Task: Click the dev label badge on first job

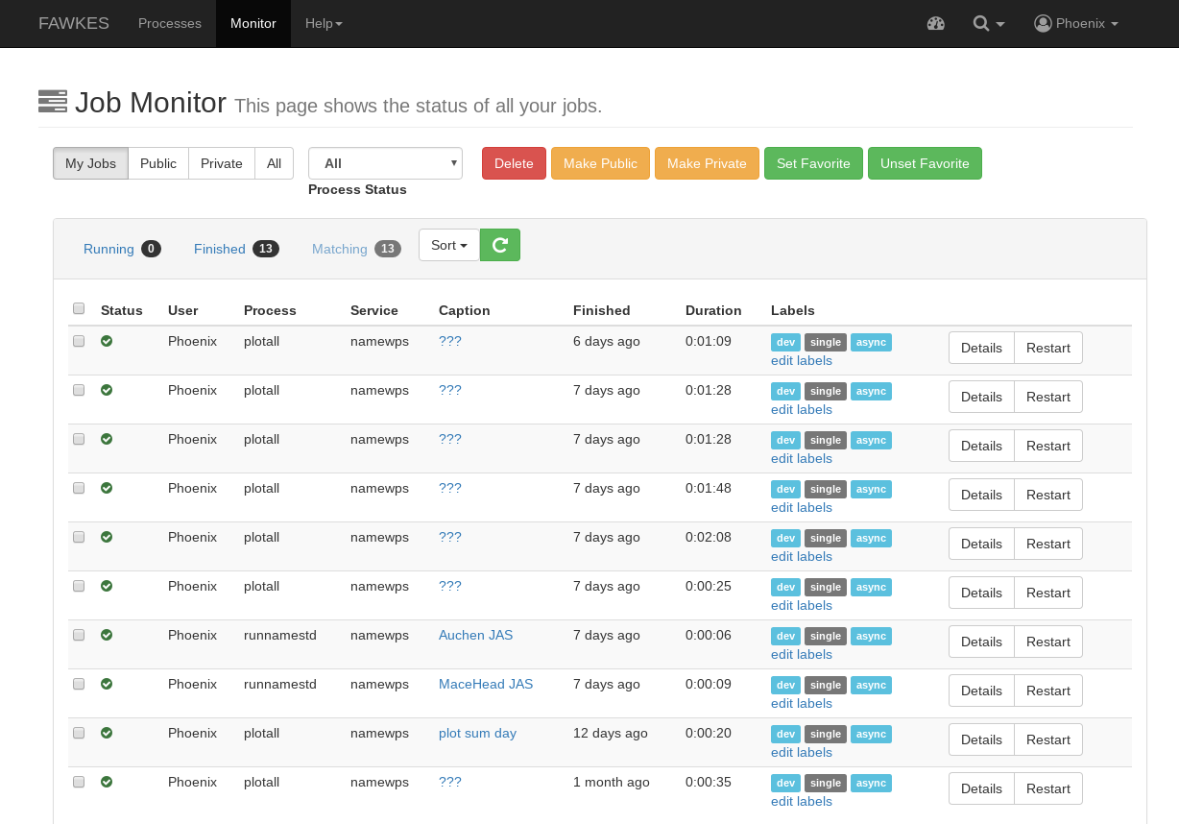Action: (785, 342)
